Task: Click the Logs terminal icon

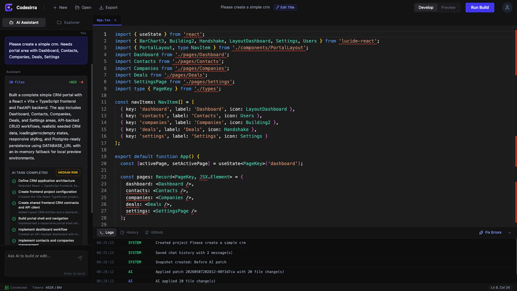Action: coord(101,232)
